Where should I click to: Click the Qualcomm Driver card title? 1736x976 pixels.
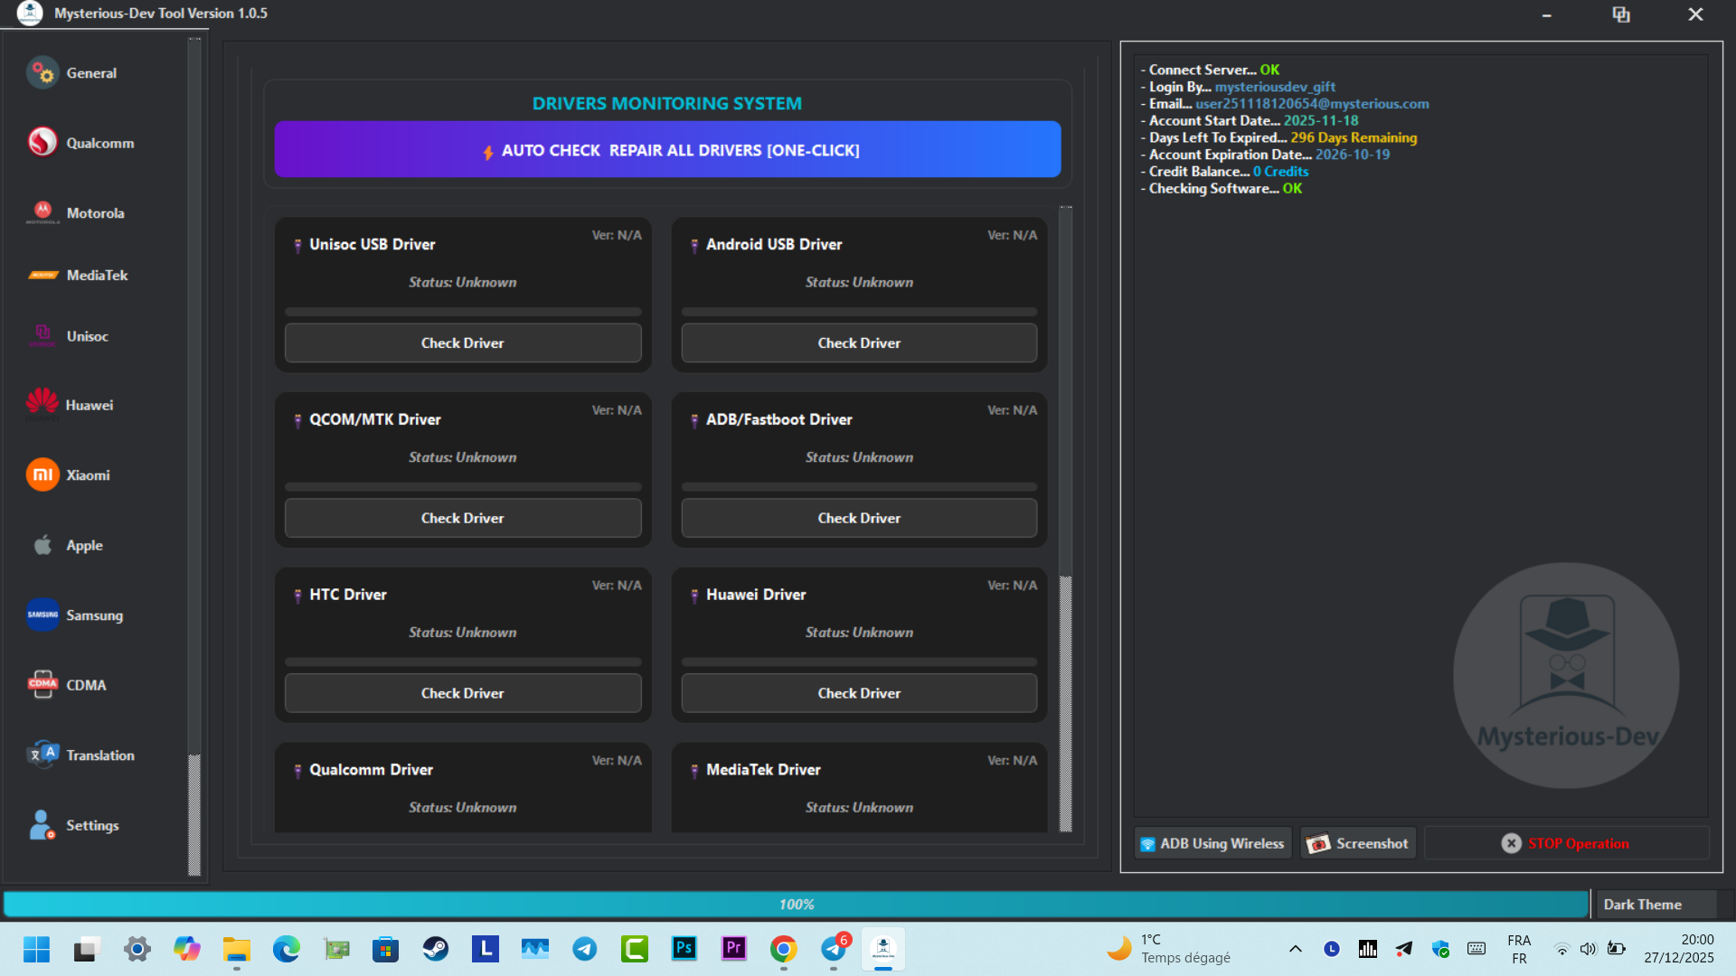371,770
